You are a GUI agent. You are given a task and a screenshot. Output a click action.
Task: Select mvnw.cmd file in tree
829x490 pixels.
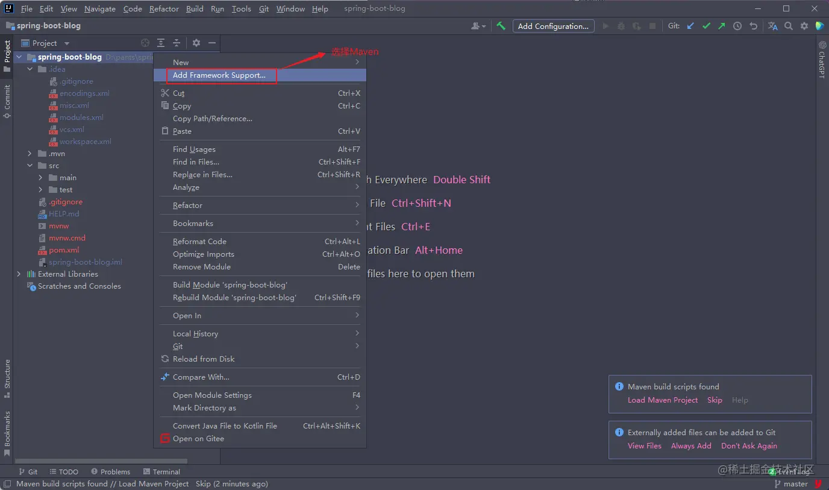click(x=67, y=238)
